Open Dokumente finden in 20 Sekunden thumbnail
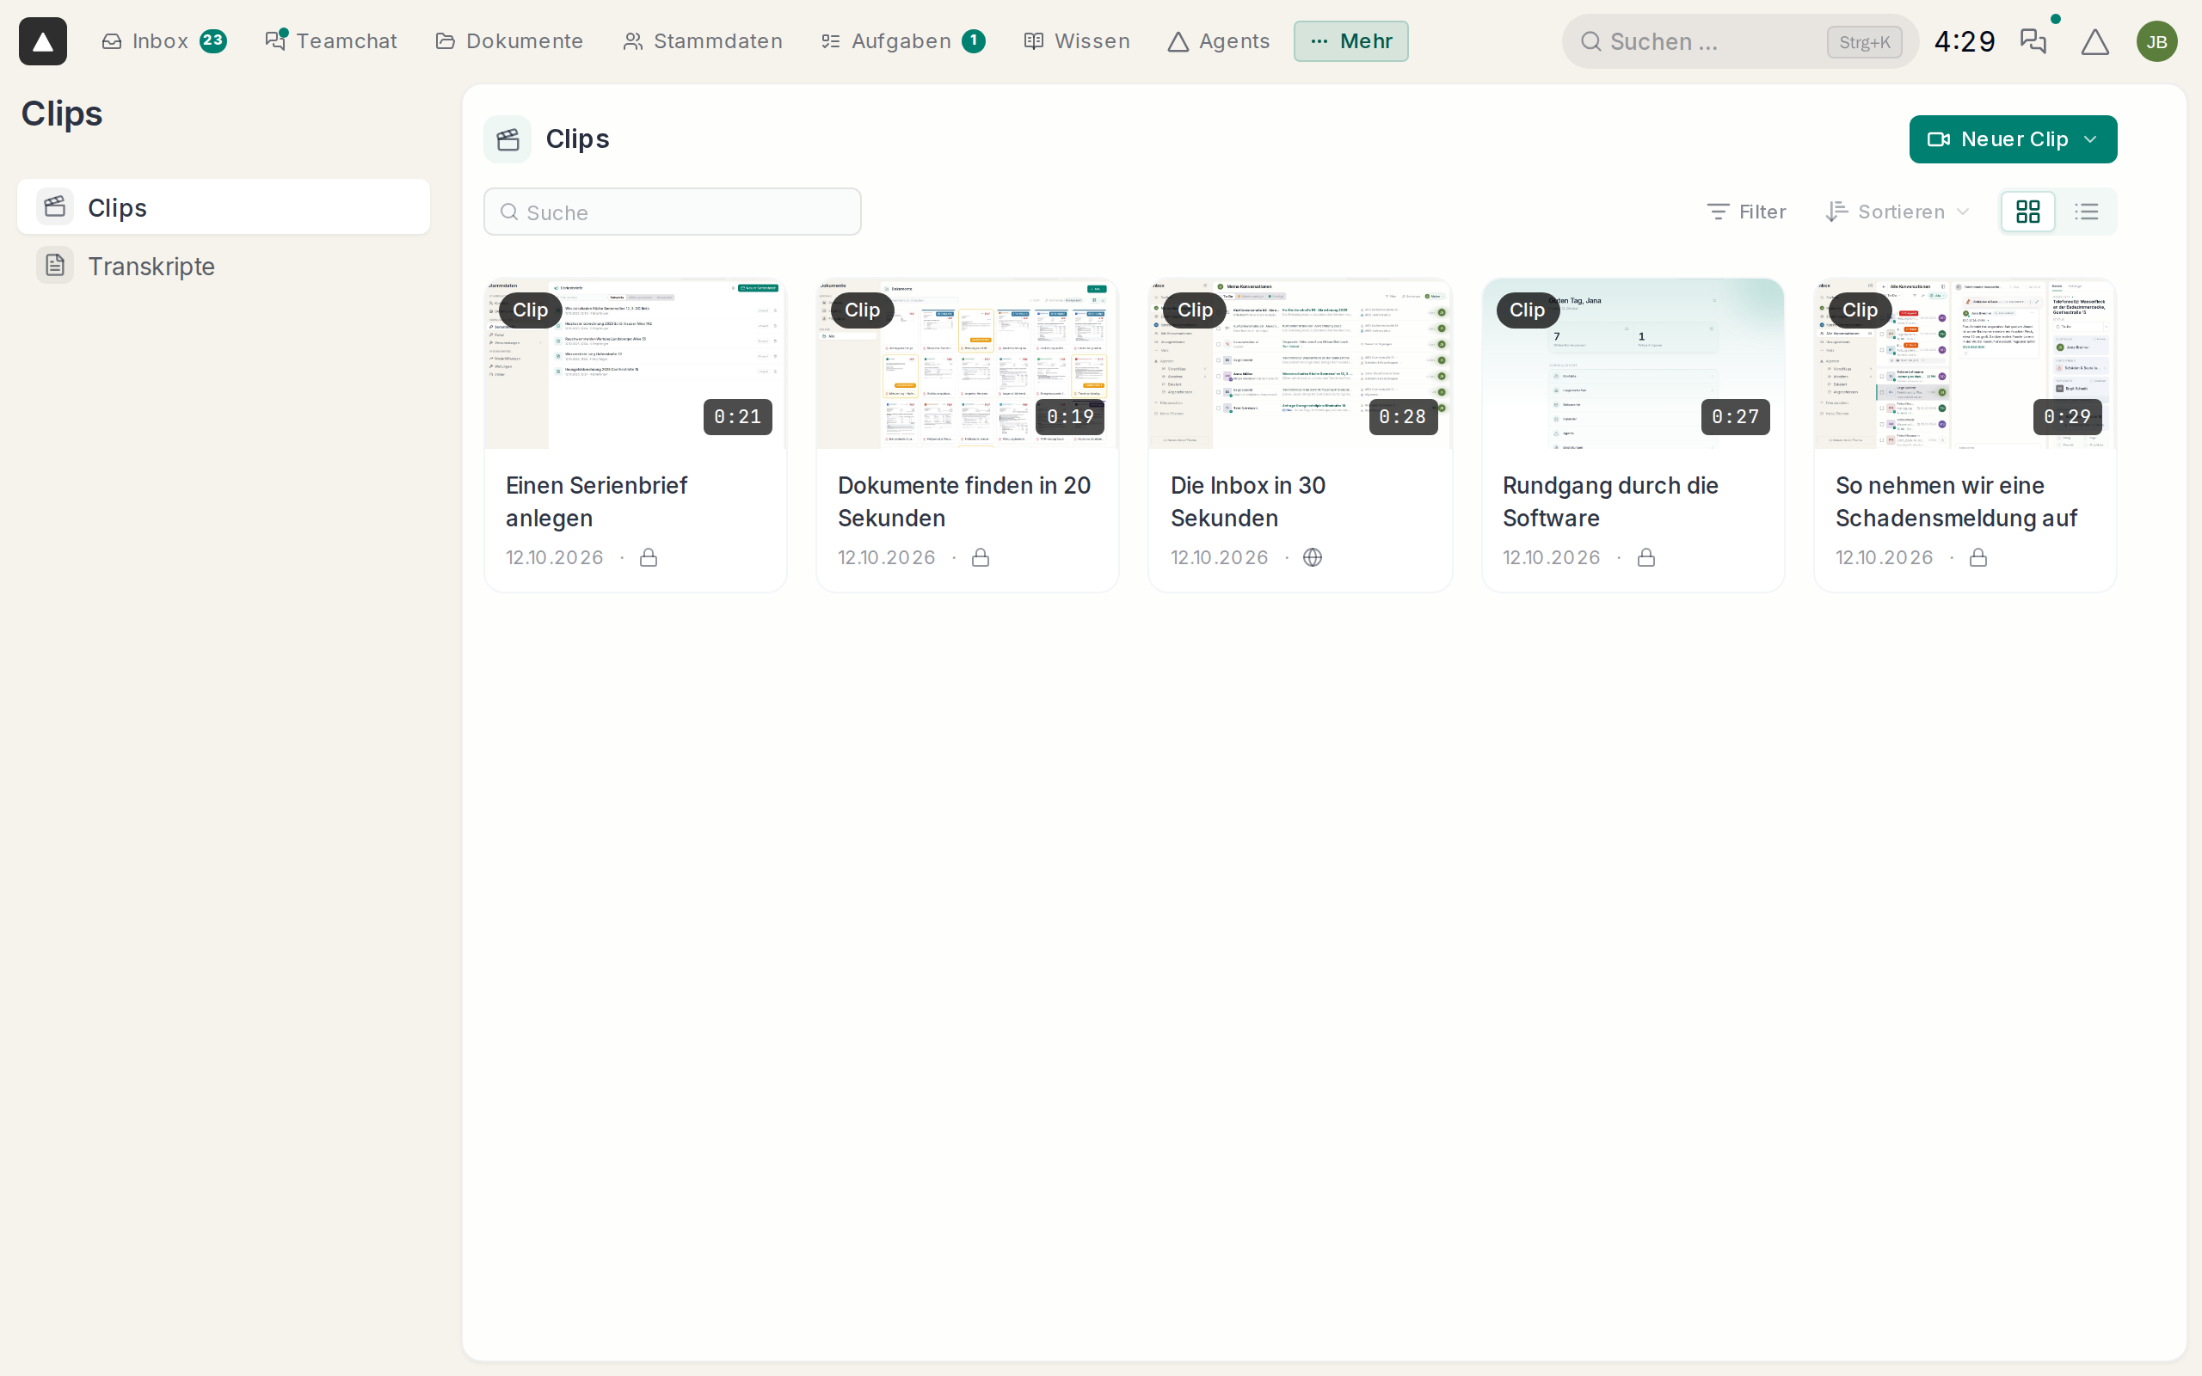The image size is (2202, 1376). click(x=967, y=363)
